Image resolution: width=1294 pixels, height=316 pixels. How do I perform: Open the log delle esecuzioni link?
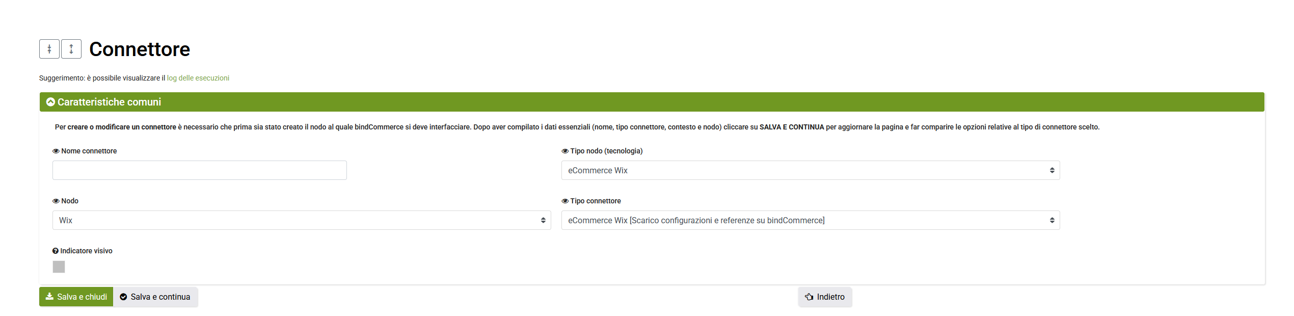(198, 78)
